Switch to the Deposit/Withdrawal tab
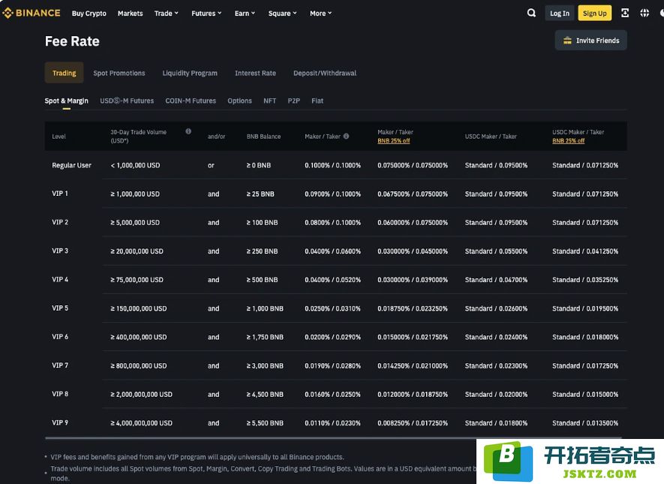664x484 pixels. pos(325,73)
